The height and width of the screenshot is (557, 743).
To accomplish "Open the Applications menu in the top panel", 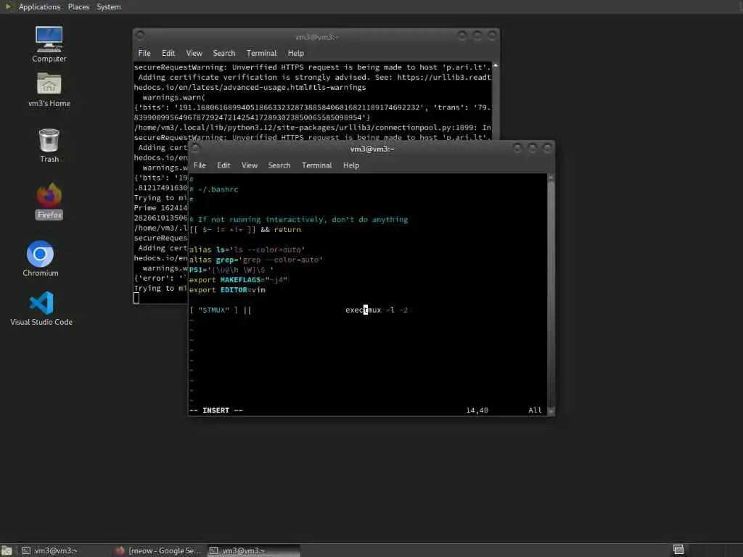I will (x=39, y=7).
